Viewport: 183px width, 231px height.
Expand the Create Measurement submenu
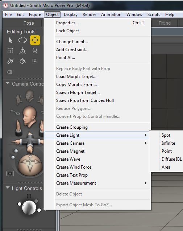coord(98,183)
